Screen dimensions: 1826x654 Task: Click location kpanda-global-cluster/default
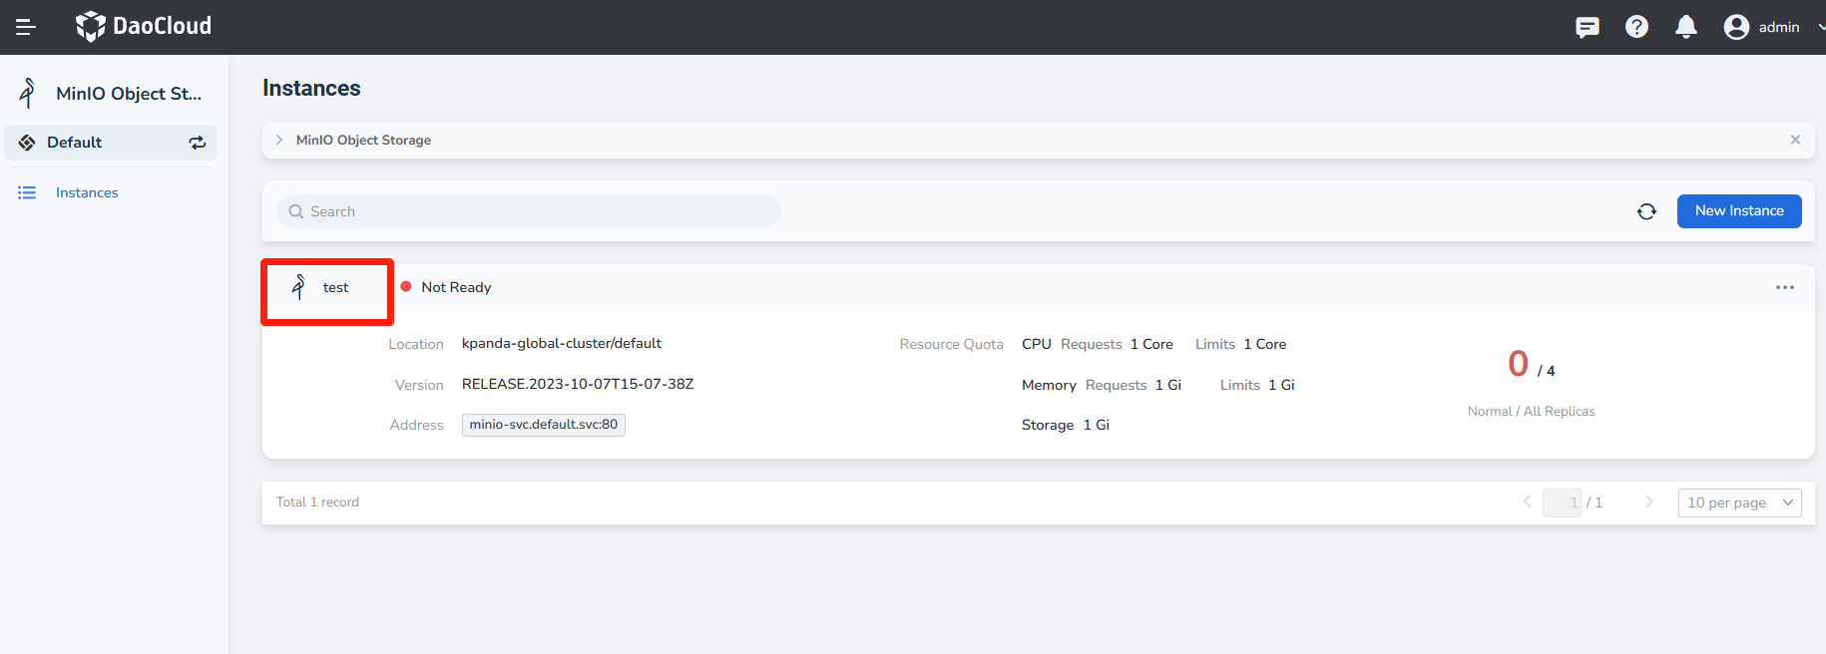pos(562,343)
